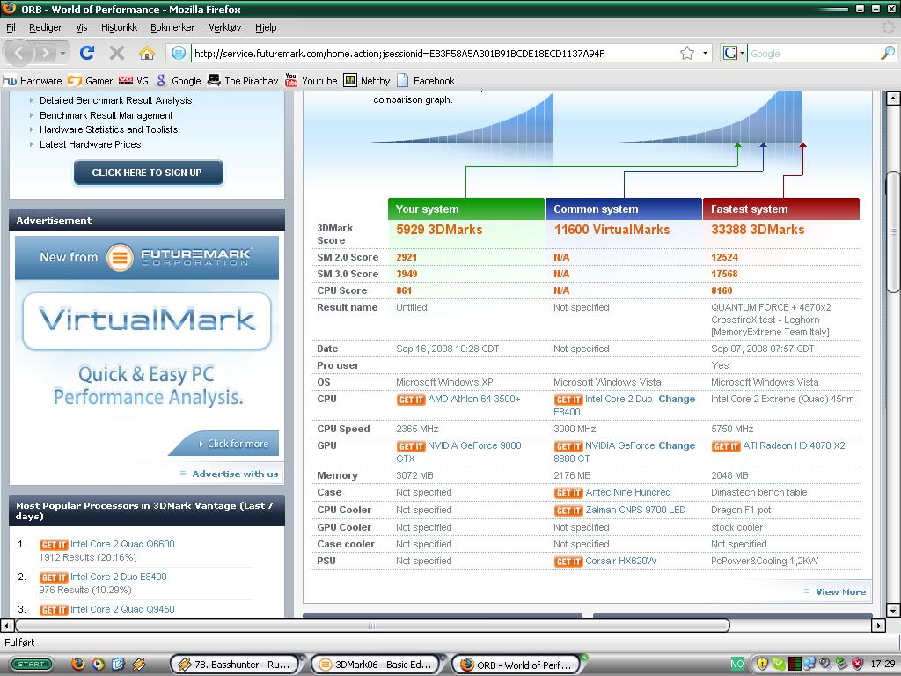The width and height of the screenshot is (901, 676).
Task: Launch Firefox from the quick launch bar
Action: (78, 665)
